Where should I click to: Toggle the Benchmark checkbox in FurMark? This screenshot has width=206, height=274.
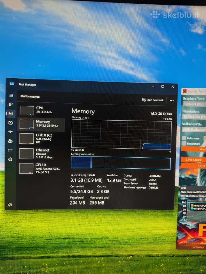point(184,143)
